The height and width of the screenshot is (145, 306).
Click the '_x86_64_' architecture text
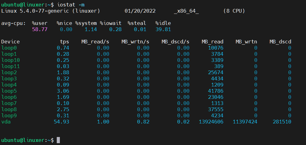click(186, 11)
